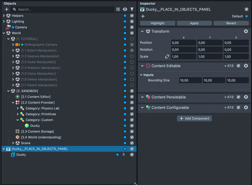Image resolution: width=252 pixels, height=185 pixels.
Task: Click the filter funnel icon in Objects header
Action: click(132, 9)
